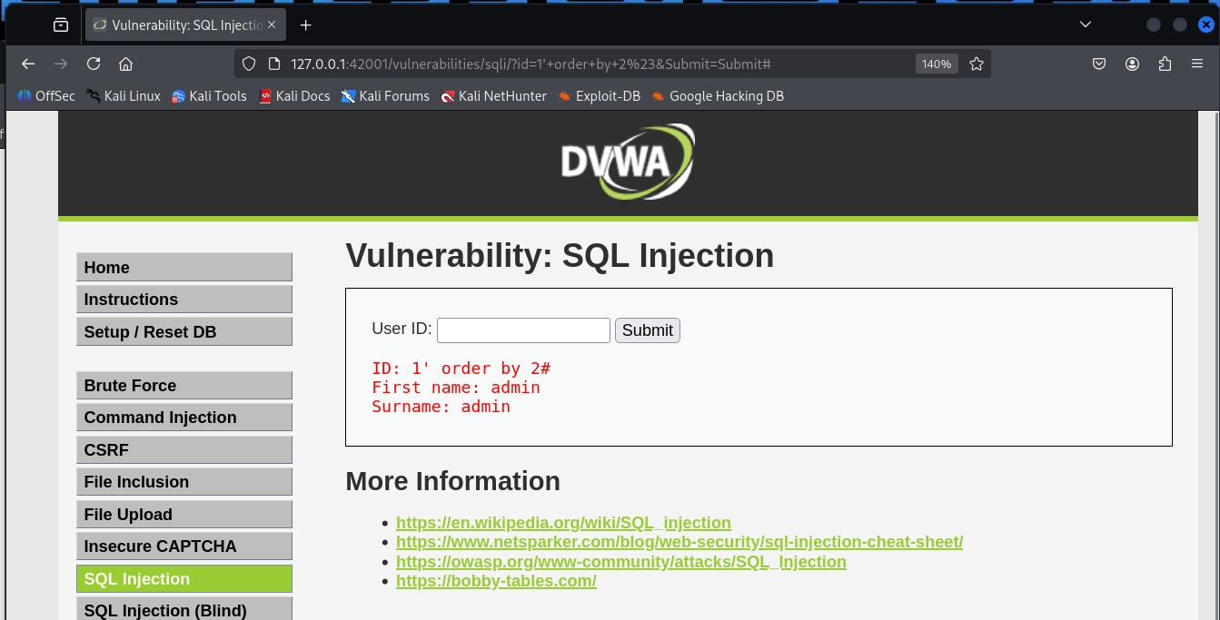Open the bobby-tables.com link

pos(496,581)
